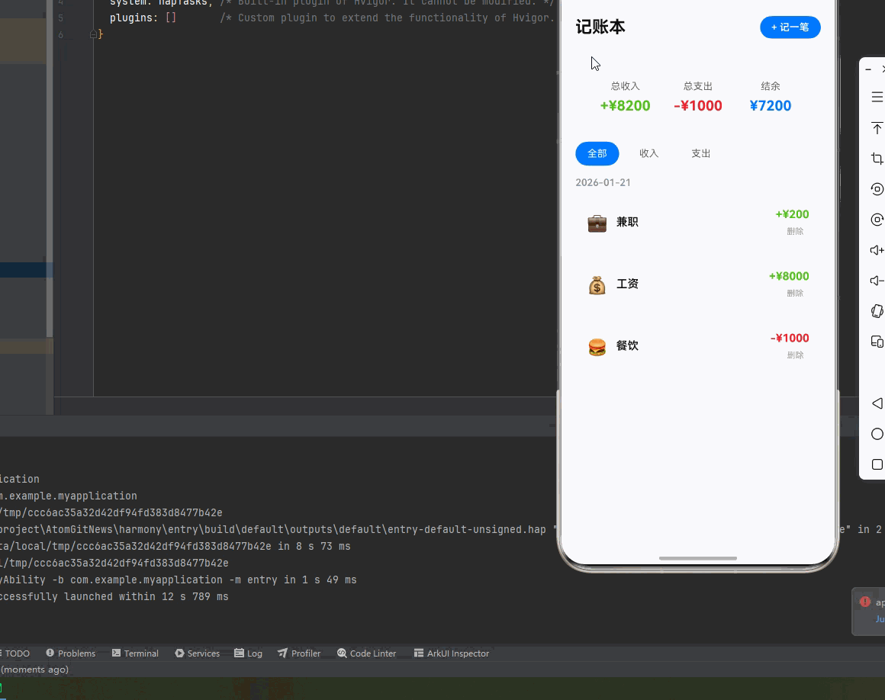Screen dimensions: 885x700
Task: Open the Profiler tool window
Action: tap(299, 653)
